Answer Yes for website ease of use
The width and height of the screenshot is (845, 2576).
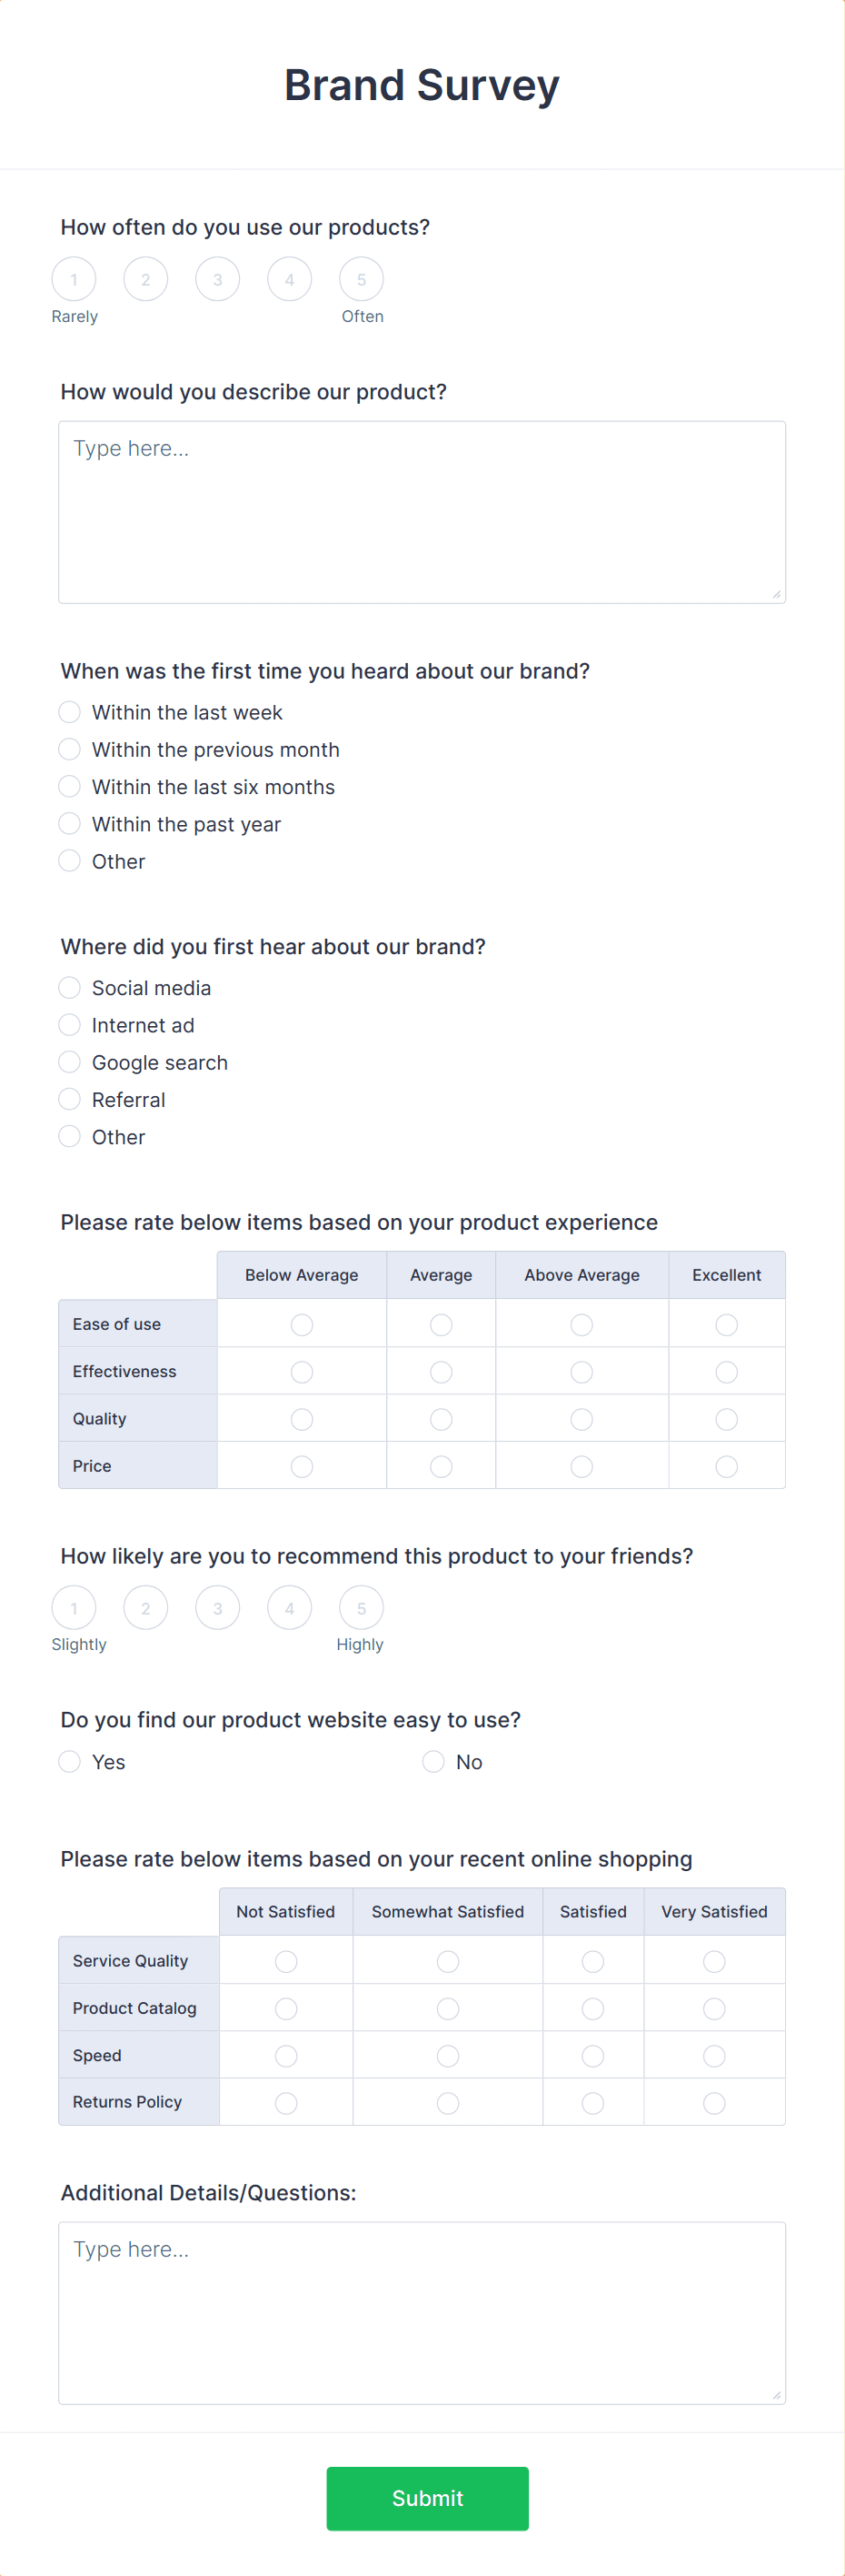coord(69,1761)
